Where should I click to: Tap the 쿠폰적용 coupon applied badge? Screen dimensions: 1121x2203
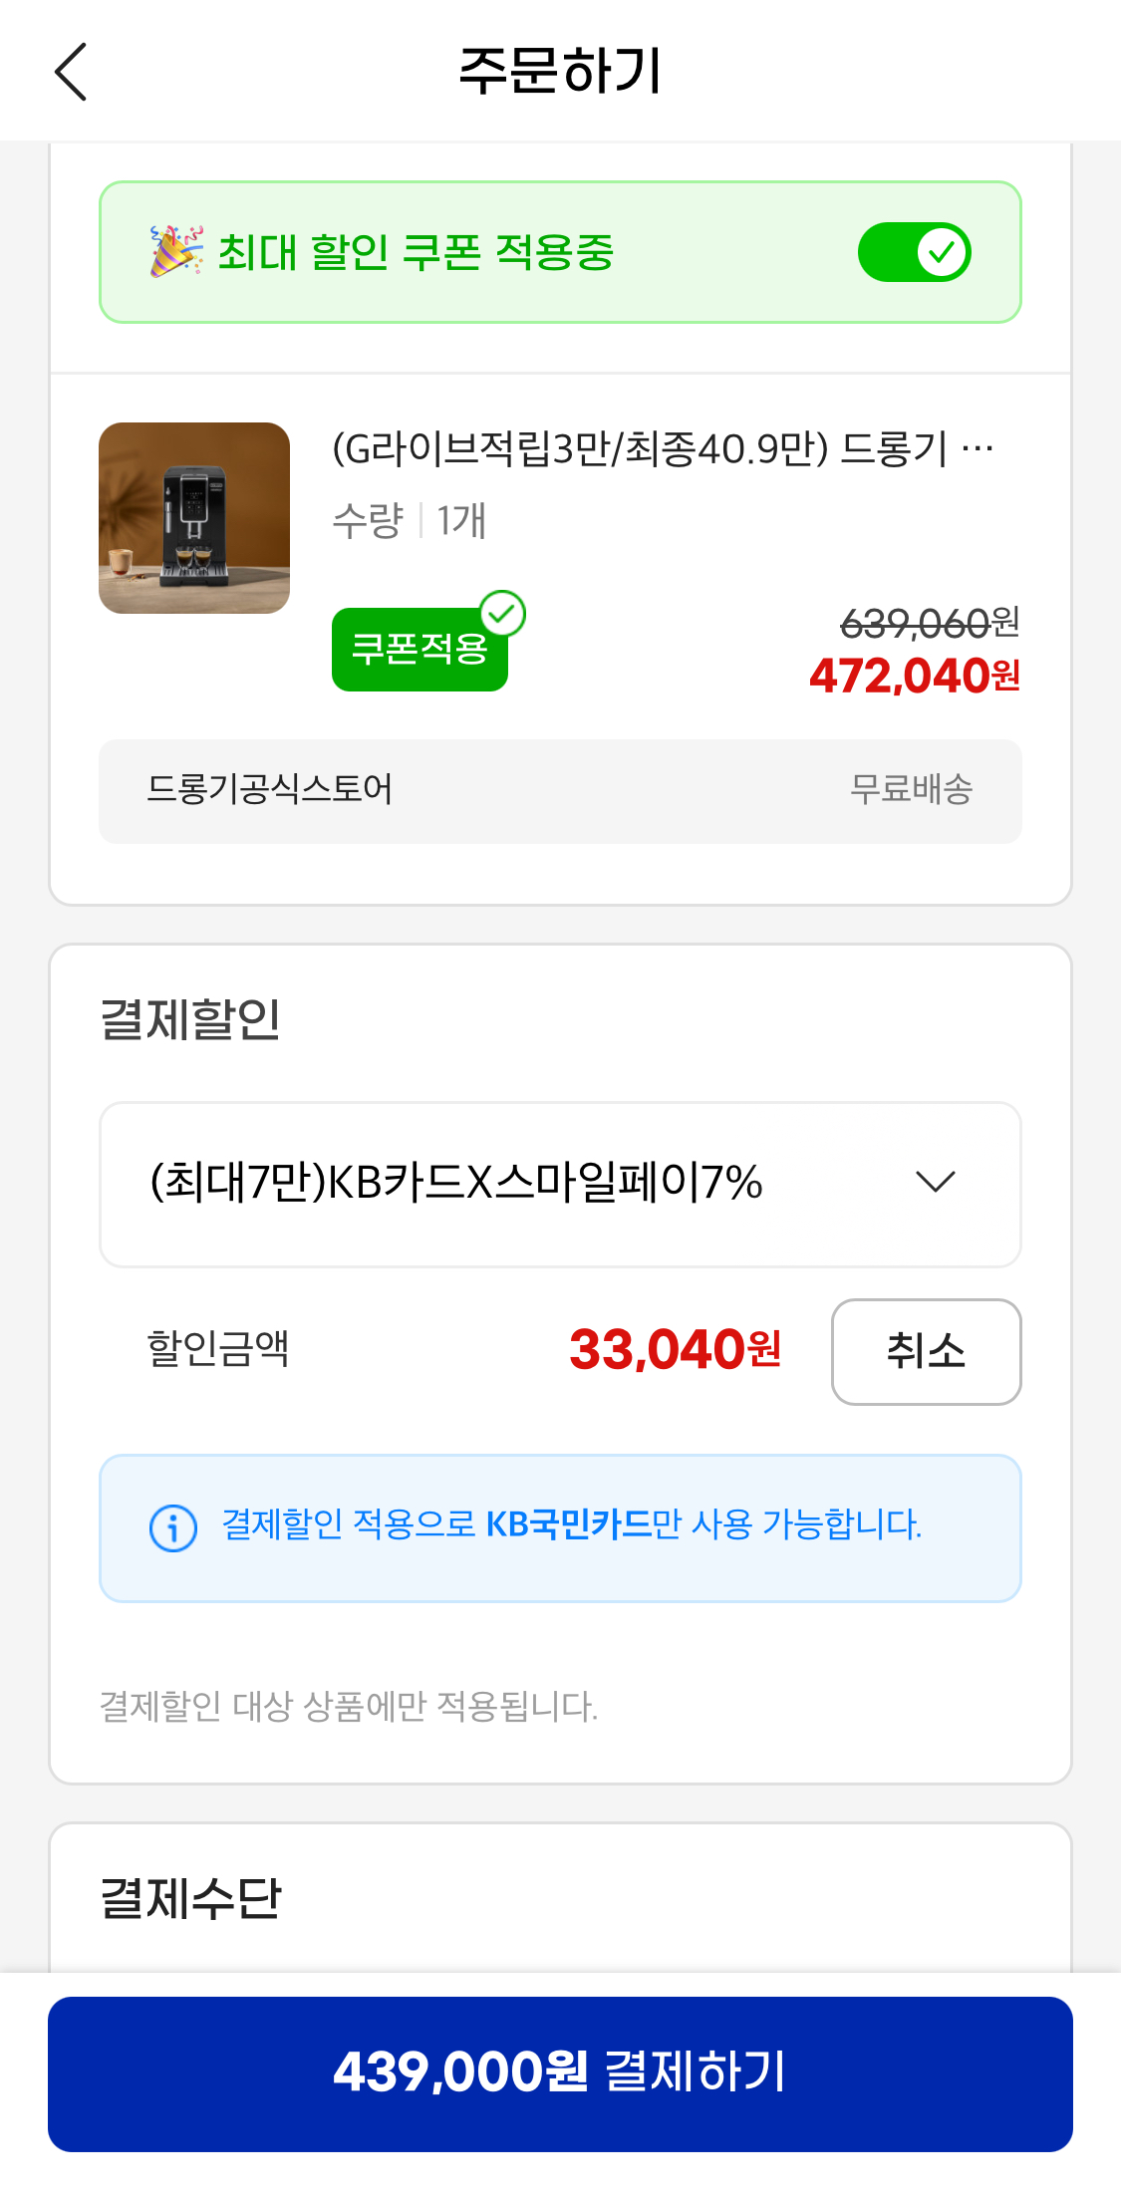[x=419, y=651]
